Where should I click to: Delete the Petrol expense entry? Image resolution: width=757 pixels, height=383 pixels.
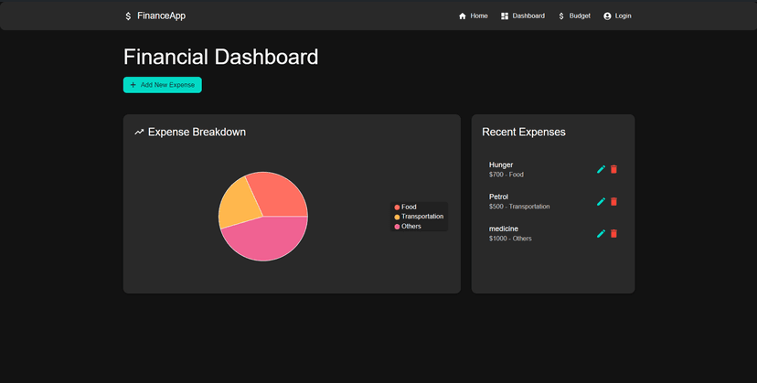614,201
